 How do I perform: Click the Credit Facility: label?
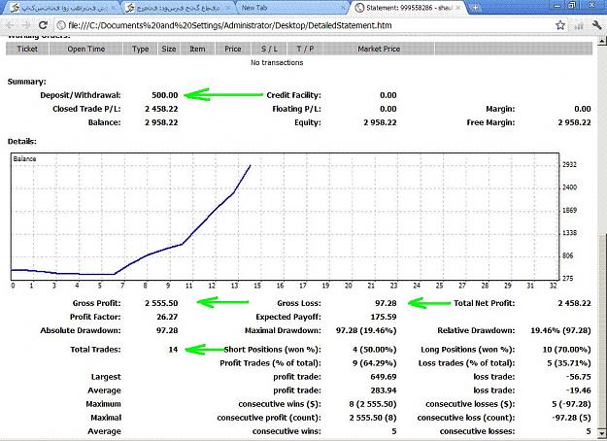293,95
